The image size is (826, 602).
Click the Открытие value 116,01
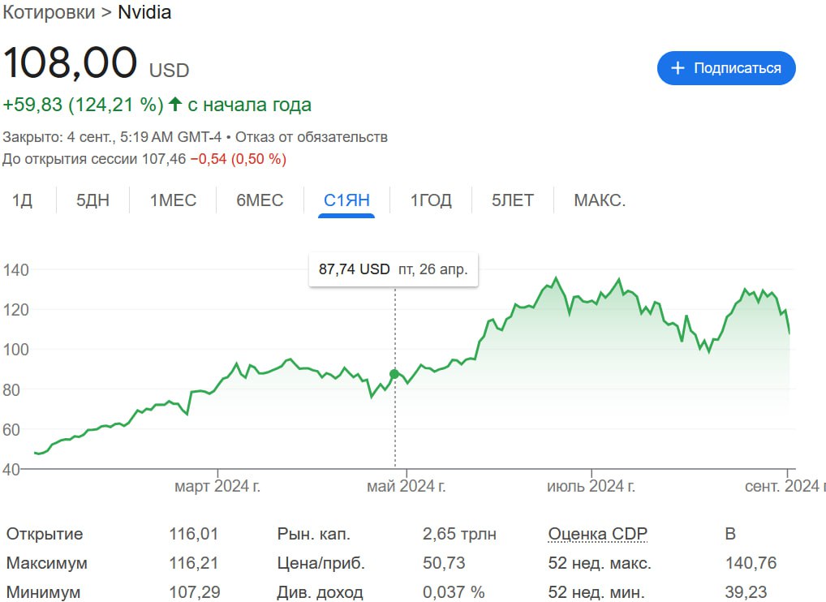click(x=193, y=534)
